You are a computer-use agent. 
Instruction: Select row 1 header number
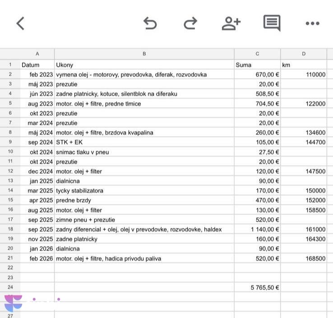[10, 65]
